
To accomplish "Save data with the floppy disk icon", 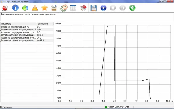I will tap(94, 8).
